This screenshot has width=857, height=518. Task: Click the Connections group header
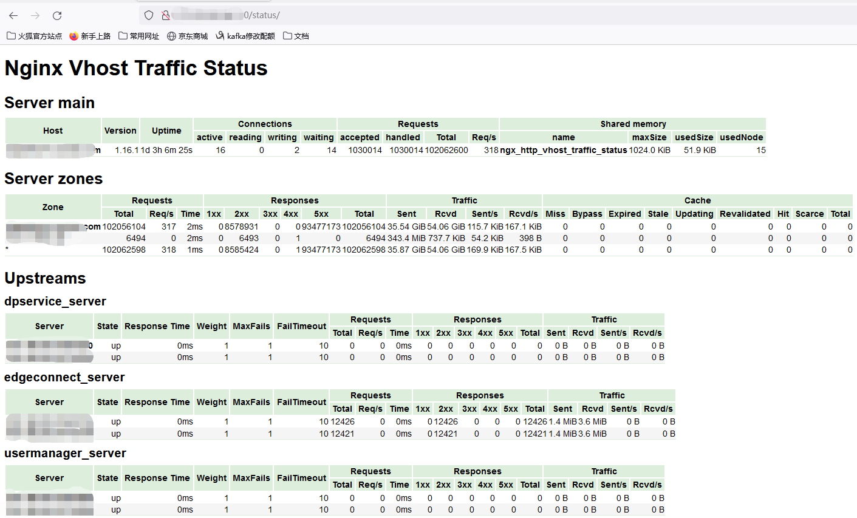[x=265, y=124]
